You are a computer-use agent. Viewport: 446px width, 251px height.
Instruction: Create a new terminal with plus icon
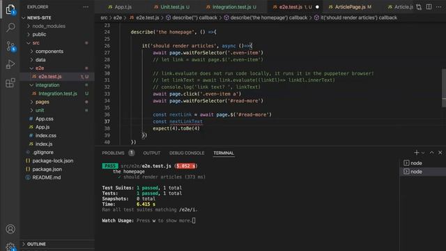(417, 153)
